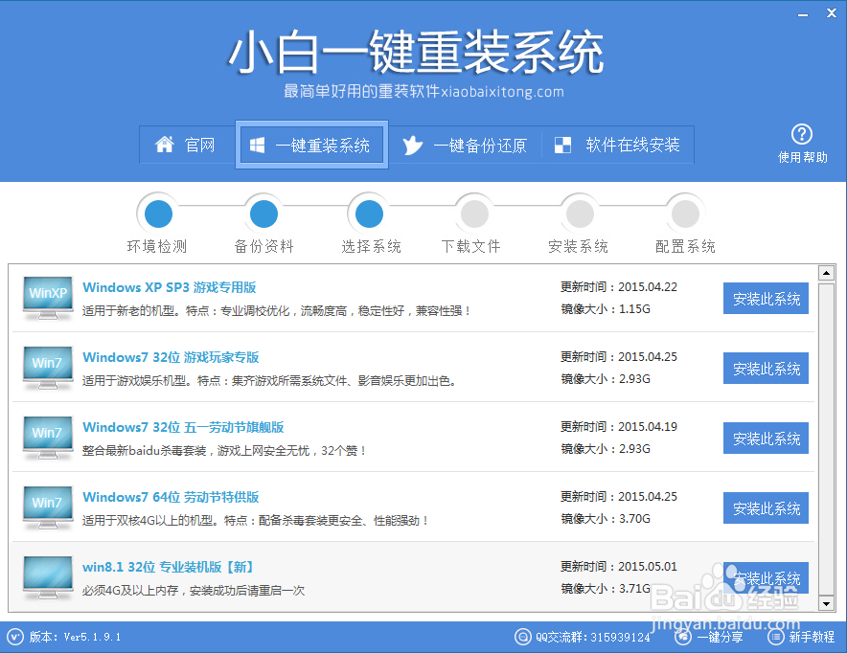The width and height of the screenshot is (847, 653).
Task: Click 镜像大小：1.15G text
Action: 606,308
